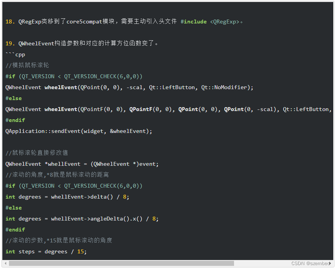Click the item number '18.'
The height and width of the screenshot is (269, 336).
(x=10, y=22)
